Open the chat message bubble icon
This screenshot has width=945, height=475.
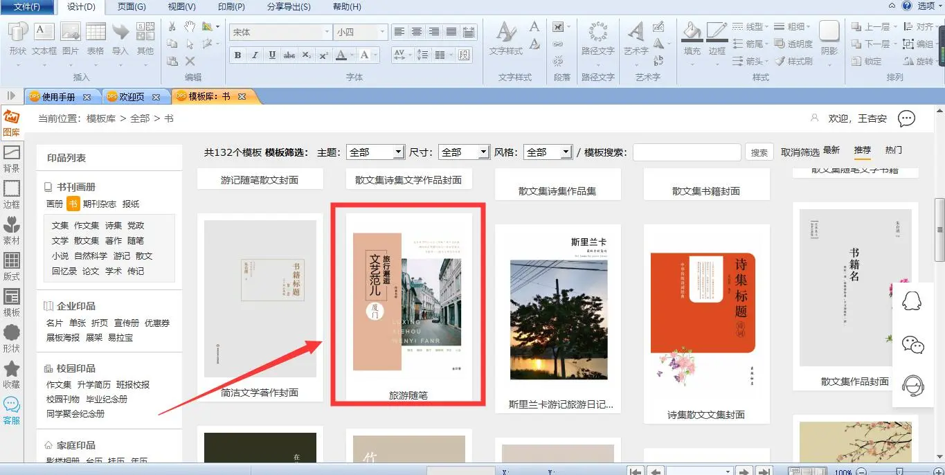point(906,119)
